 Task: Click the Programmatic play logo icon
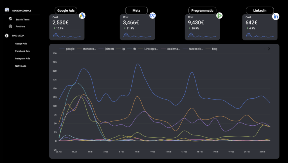pos(219,16)
